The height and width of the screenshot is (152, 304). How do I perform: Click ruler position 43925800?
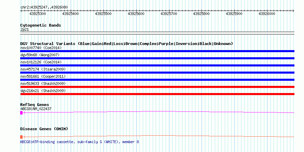pyautogui.click(x=202, y=14)
